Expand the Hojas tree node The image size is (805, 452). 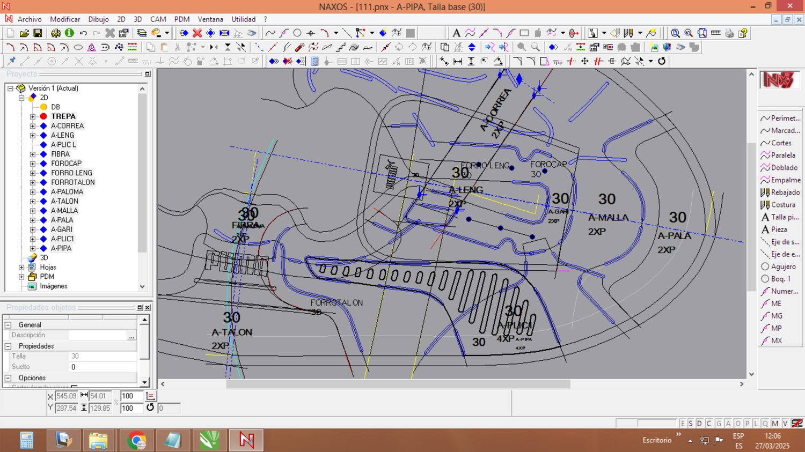[x=21, y=267]
